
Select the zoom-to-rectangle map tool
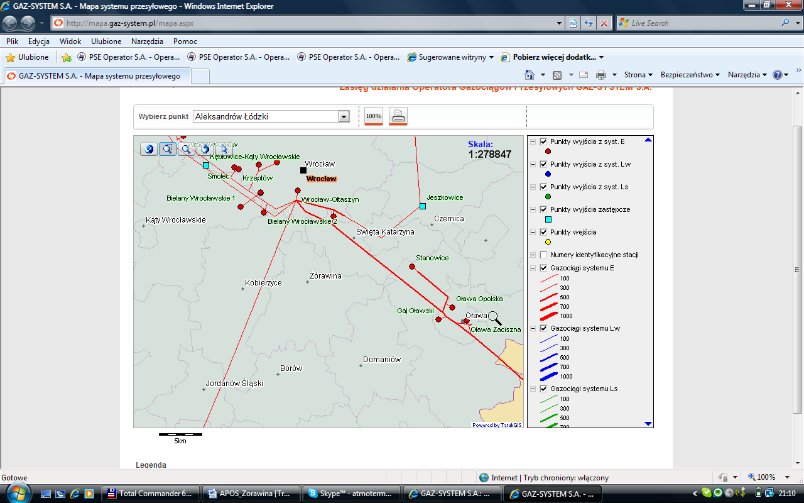[168, 148]
